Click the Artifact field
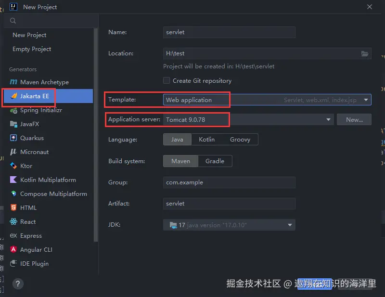The image size is (385, 297). coord(229,204)
